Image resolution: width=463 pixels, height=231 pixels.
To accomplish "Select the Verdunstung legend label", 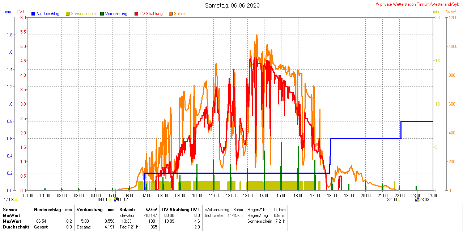I will pos(116,14).
